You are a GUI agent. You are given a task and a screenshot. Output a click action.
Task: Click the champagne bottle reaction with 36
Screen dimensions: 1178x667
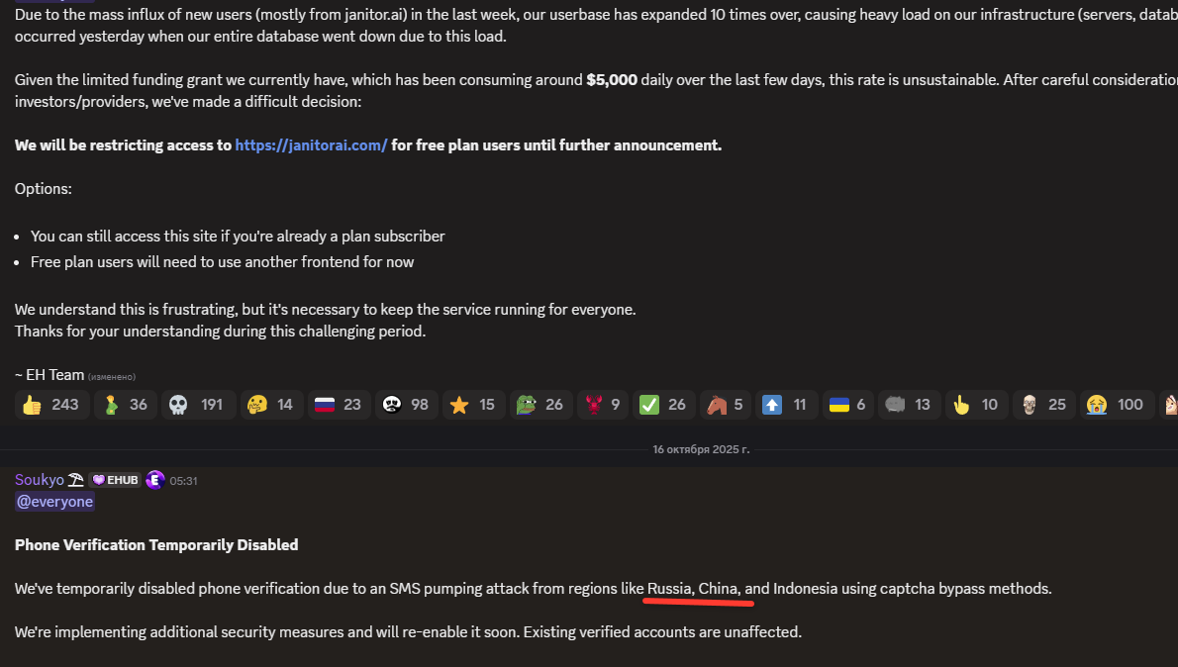click(x=127, y=405)
